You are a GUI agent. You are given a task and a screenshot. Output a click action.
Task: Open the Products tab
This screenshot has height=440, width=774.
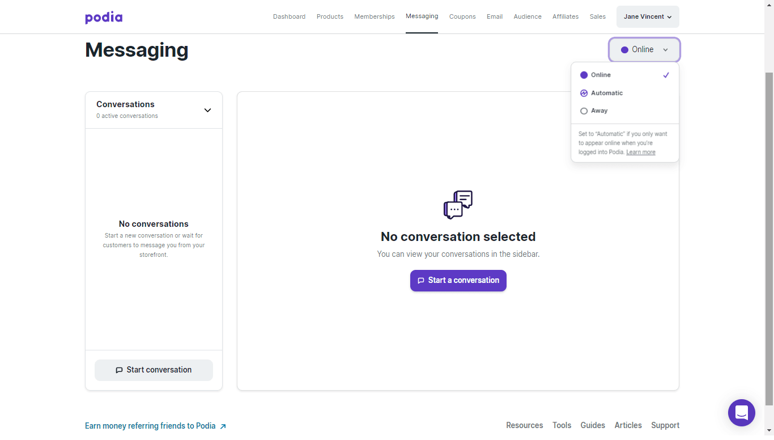tap(330, 16)
